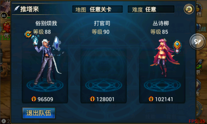Tap the red gift box icon
Viewport: 207px width, 124px height.
pyautogui.click(x=6, y=27)
